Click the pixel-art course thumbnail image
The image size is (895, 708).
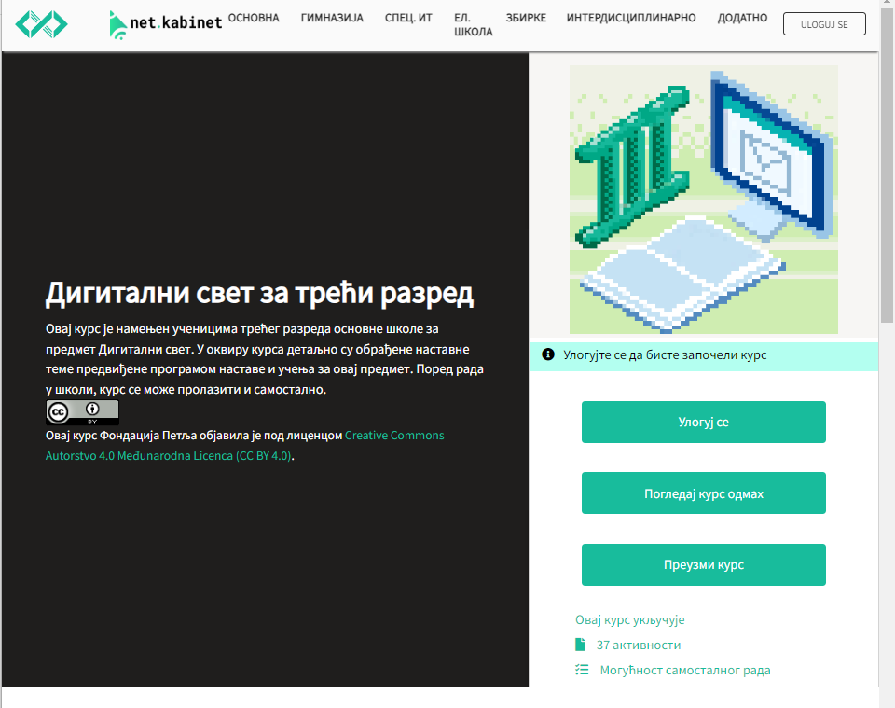pos(703,200)
